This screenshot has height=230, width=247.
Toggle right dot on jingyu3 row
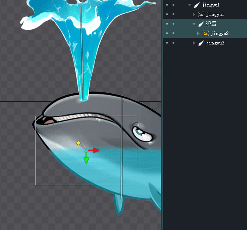173,43
